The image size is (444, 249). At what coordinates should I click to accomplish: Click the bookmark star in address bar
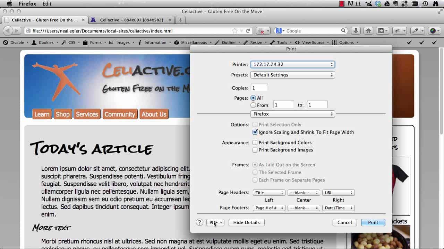pyautogui.click(x=235, y=31)
